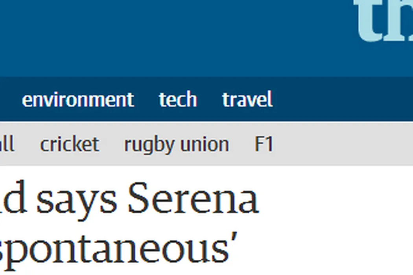Go to the tech section
Viewport: 413px width, 275px height.
178,99
